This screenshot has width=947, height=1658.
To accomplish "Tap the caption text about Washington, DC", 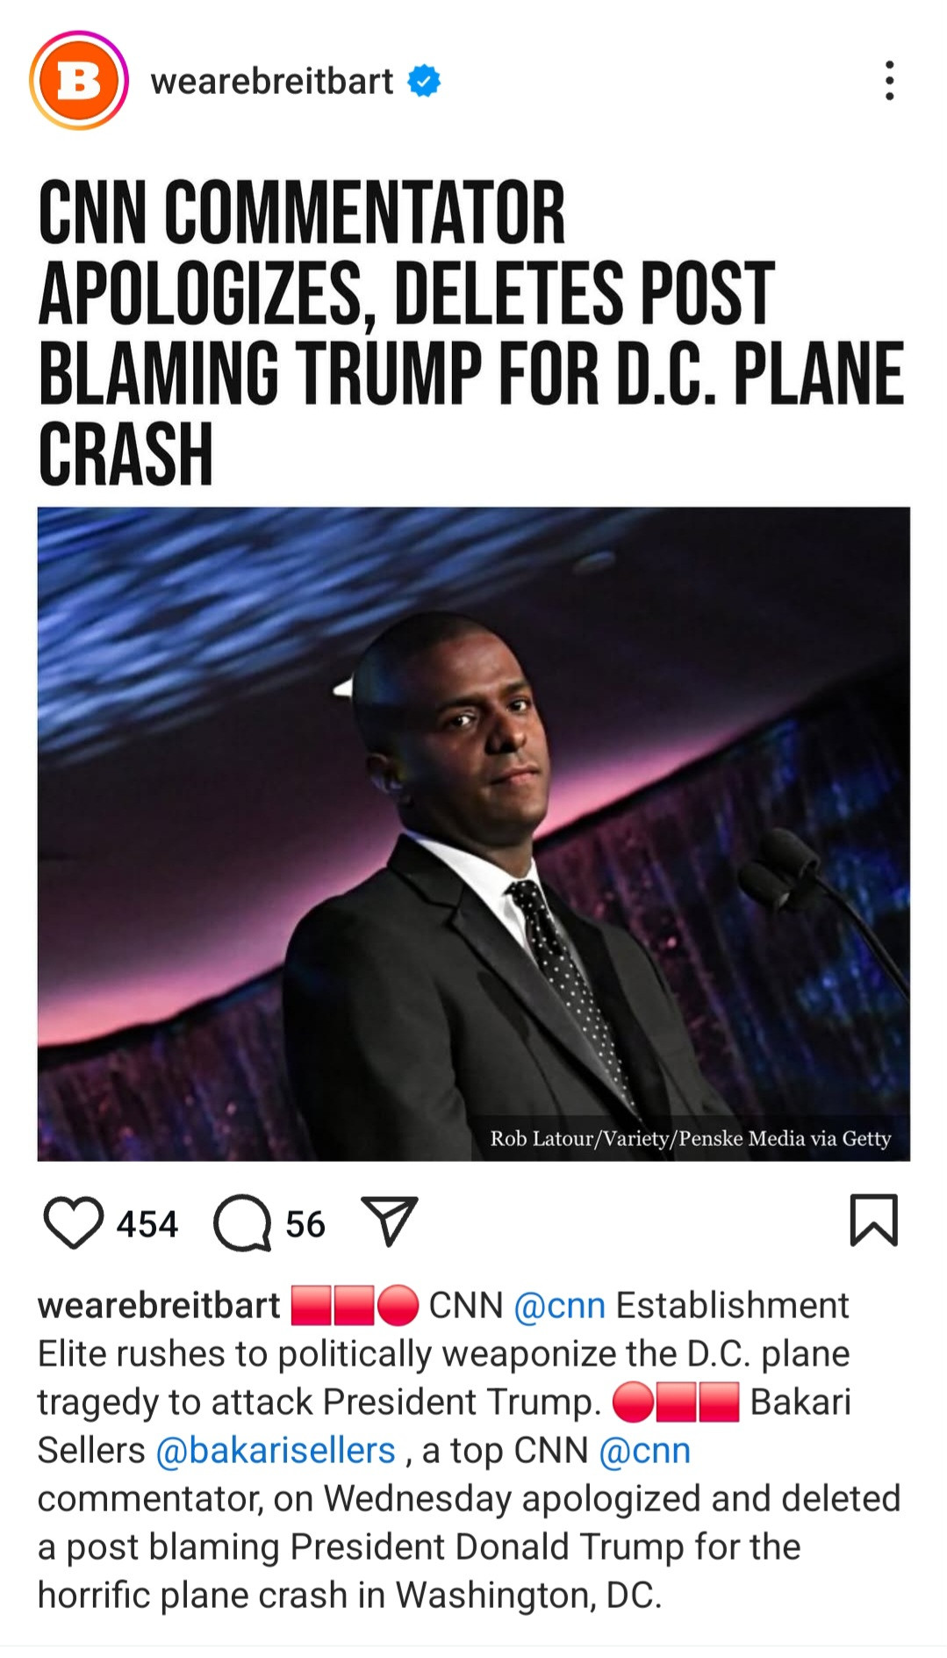I will click(349, 1595).
